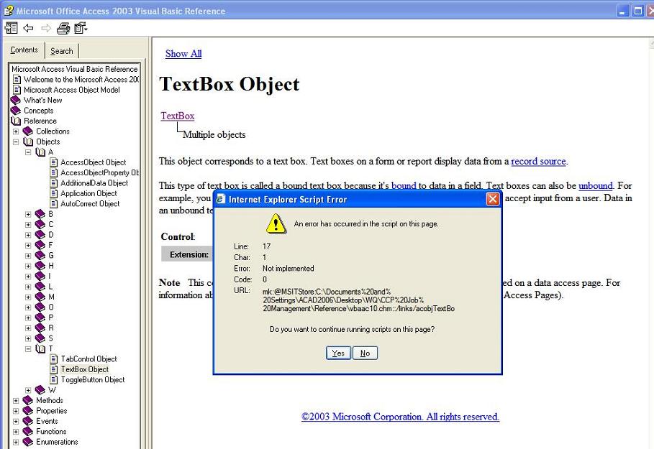This screenshot has width=654, height=449.
Task: Click the Extension row under Control
Action: (187, 254)
